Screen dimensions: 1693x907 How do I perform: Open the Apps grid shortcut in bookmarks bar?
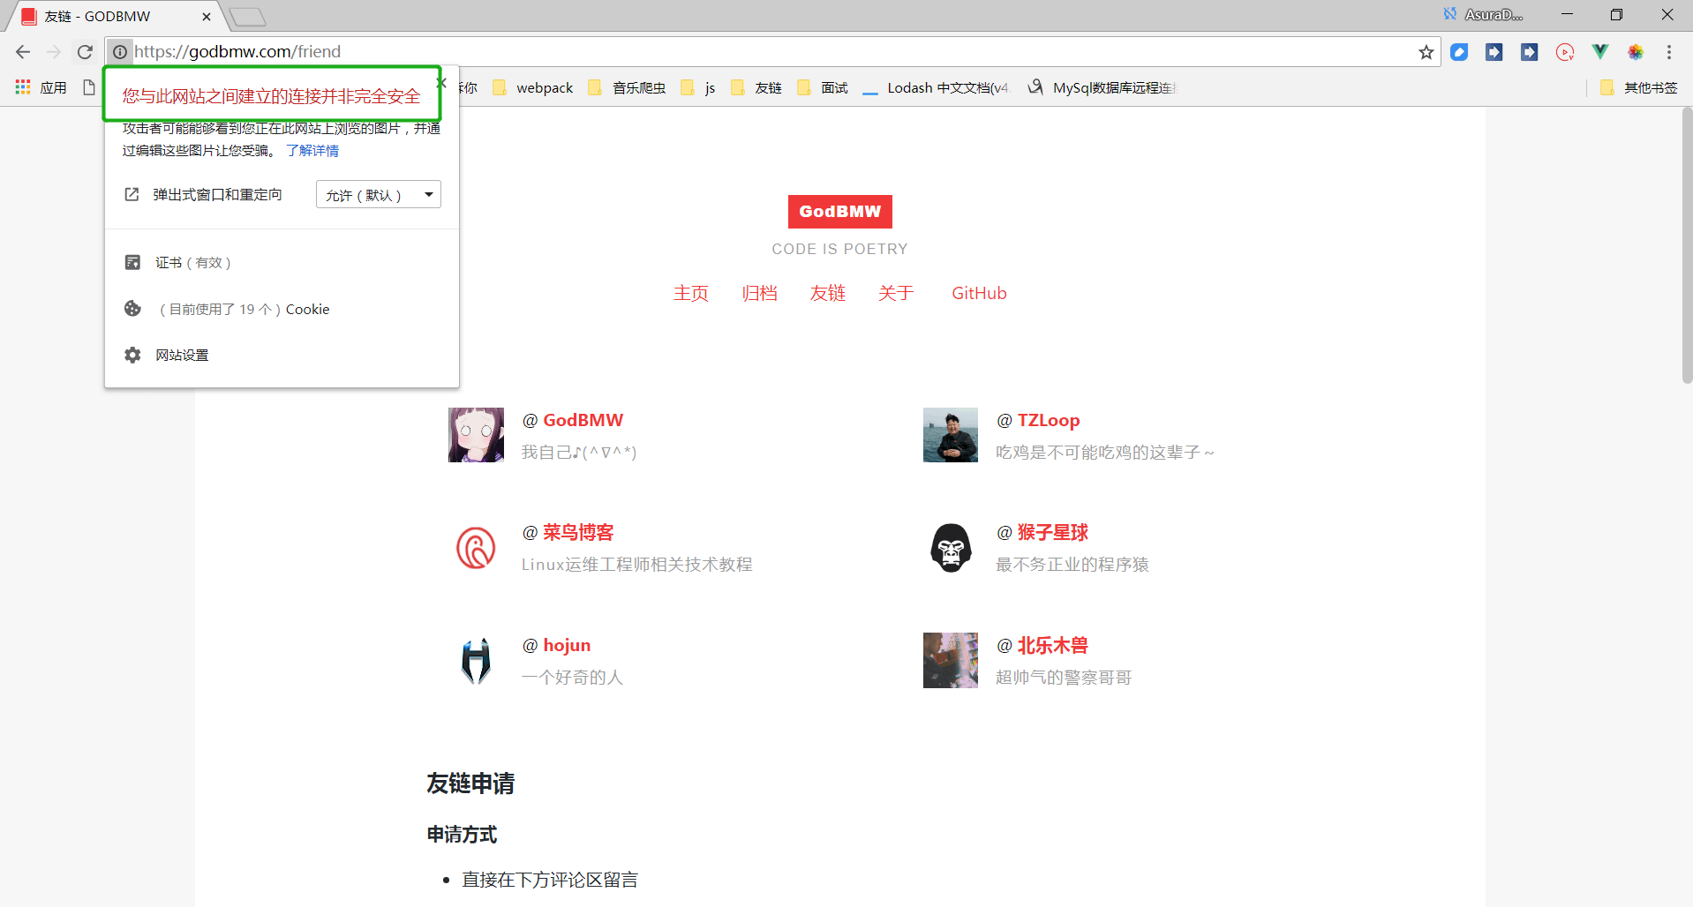click(x=23, y=87)
